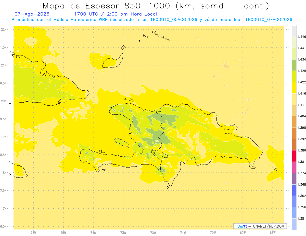The height and width of the screenshot is (236, 306).
Task: Click the '73W' longitude label
Action: 123,233
